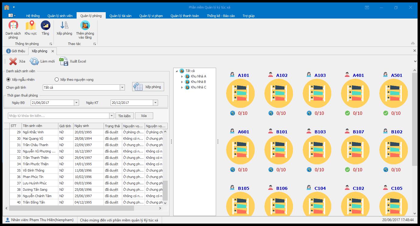Open the Quản lý sinh viên tab
The width and height of the screenshot is (420, 226).
click(x=60, y=16)
